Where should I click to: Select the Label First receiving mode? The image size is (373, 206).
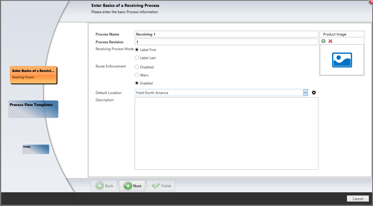tap(137, 50)
